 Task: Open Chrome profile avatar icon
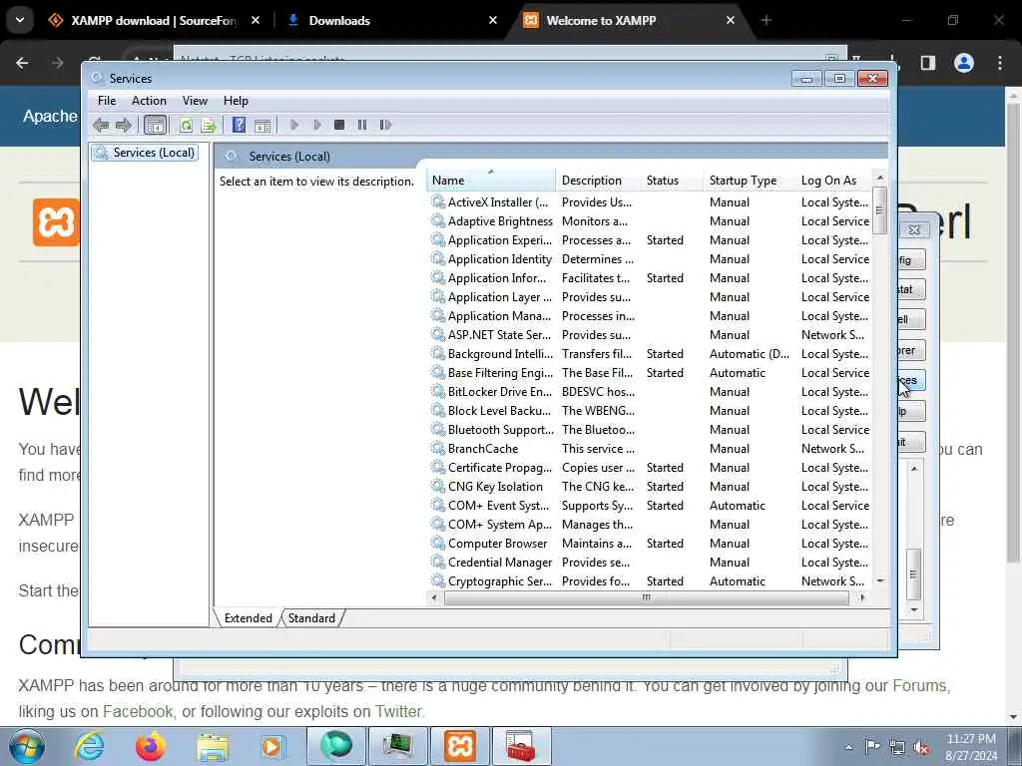tap(964, 63)
